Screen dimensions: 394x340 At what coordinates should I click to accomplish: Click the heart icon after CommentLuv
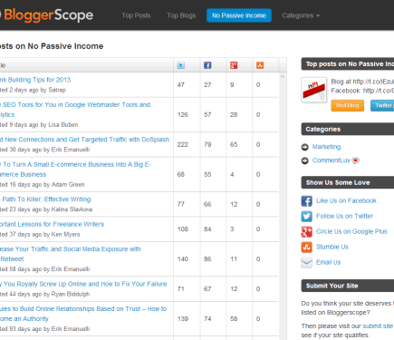click(356, 160)
